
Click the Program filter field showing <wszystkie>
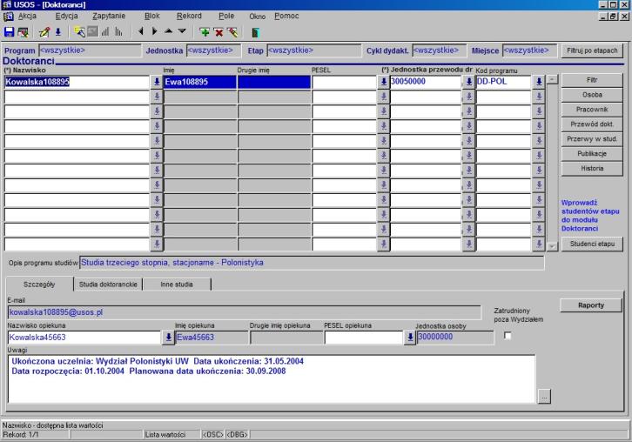coord(90,50)
